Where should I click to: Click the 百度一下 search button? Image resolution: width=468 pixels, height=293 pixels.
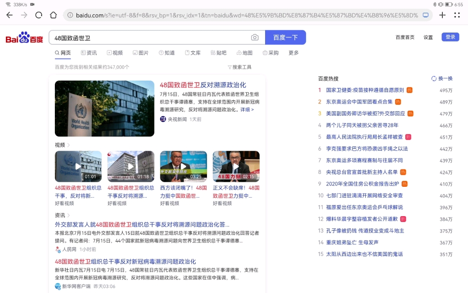(286, 37)
